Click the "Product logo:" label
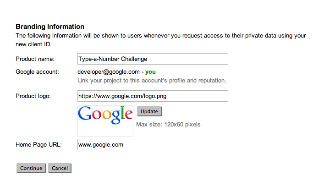324x186 pixels. [33, 96]
